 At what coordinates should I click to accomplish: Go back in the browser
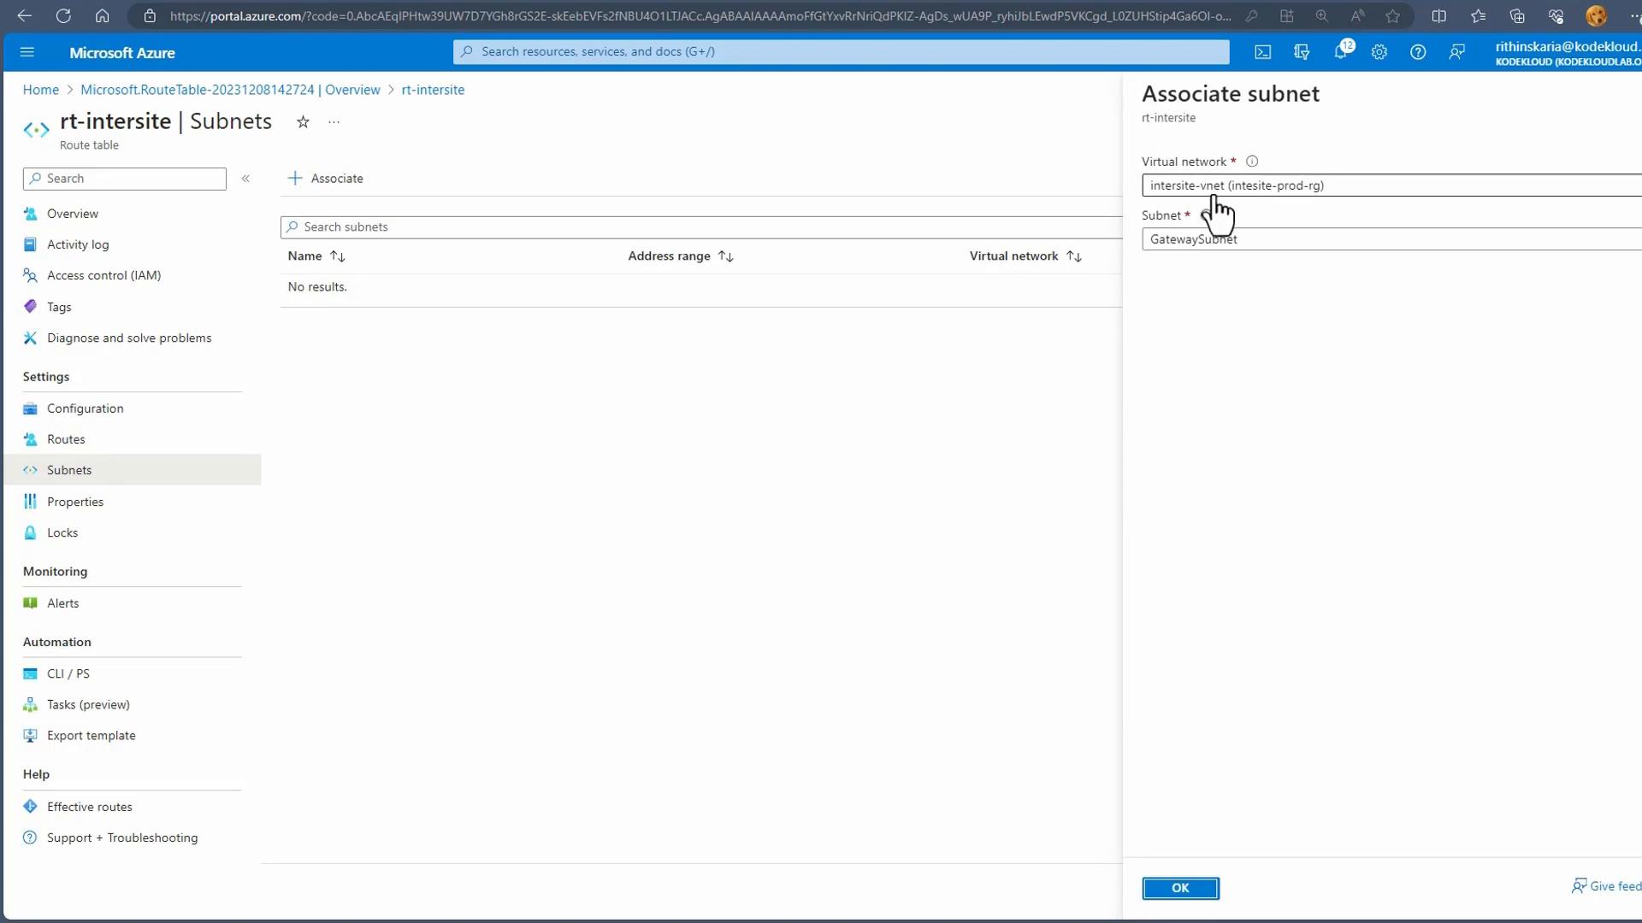(24, 15)
